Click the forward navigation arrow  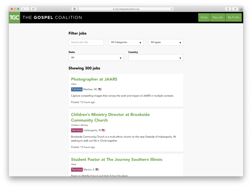click(x=27, y=9)
